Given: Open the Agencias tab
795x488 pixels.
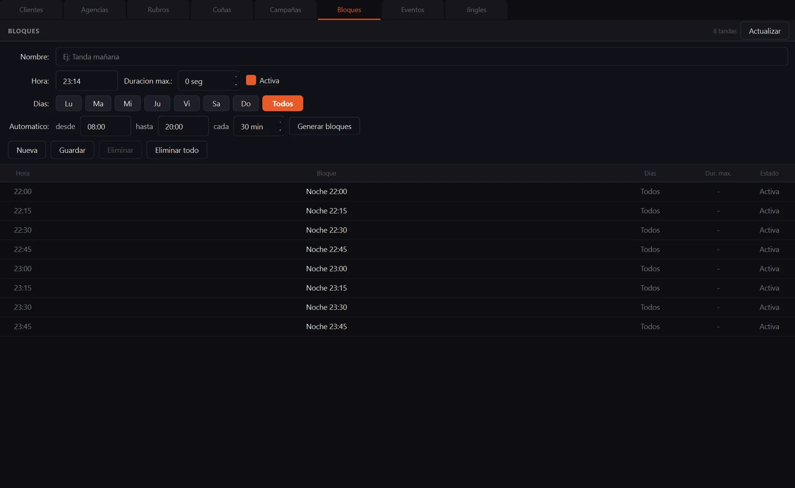Looking at the screenshot, I should (x=95, y=10).
